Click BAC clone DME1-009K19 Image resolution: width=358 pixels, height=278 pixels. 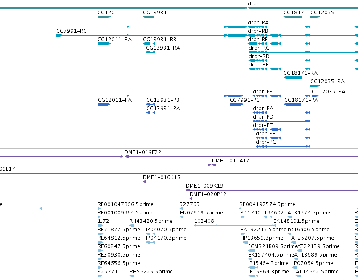click(204, 186)
